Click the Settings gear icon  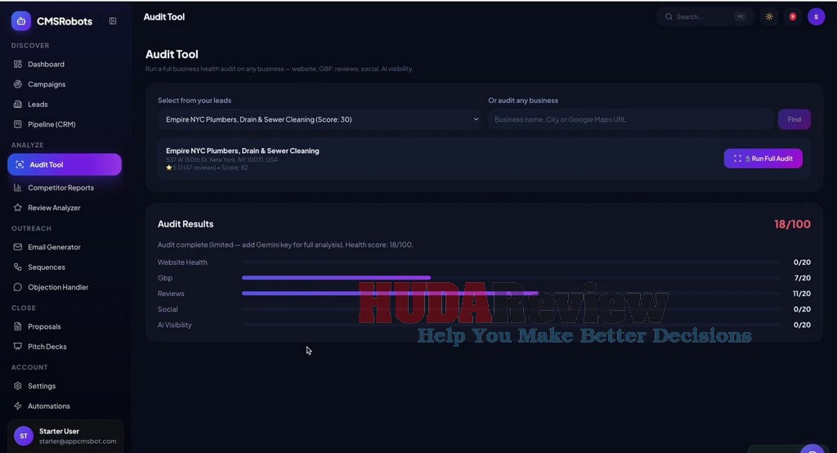pyautogui.click(x=18, y=386)
